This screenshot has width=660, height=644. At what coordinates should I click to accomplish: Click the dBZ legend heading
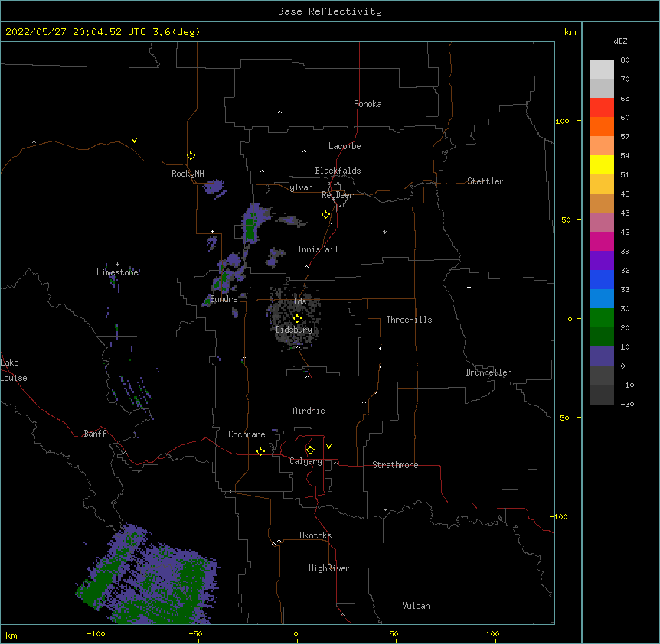[620, 41]
